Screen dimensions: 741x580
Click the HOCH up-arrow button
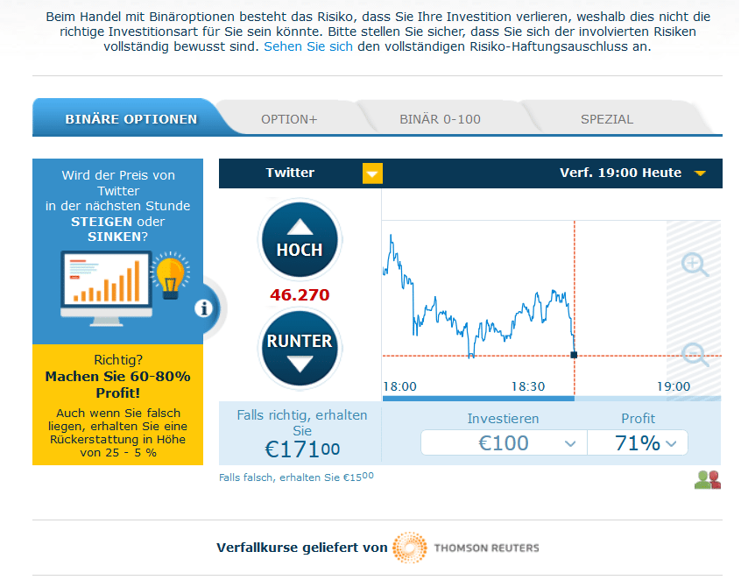tap(300, 240)
